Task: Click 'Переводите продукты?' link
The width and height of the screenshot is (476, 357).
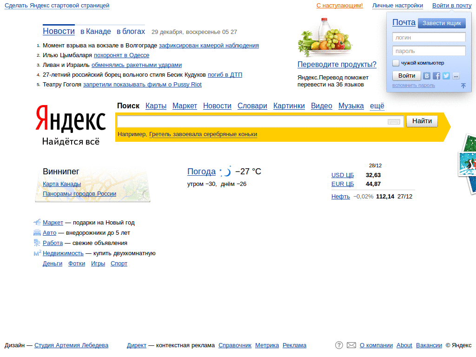Action: pyautogui.click(x=337, y=64)
